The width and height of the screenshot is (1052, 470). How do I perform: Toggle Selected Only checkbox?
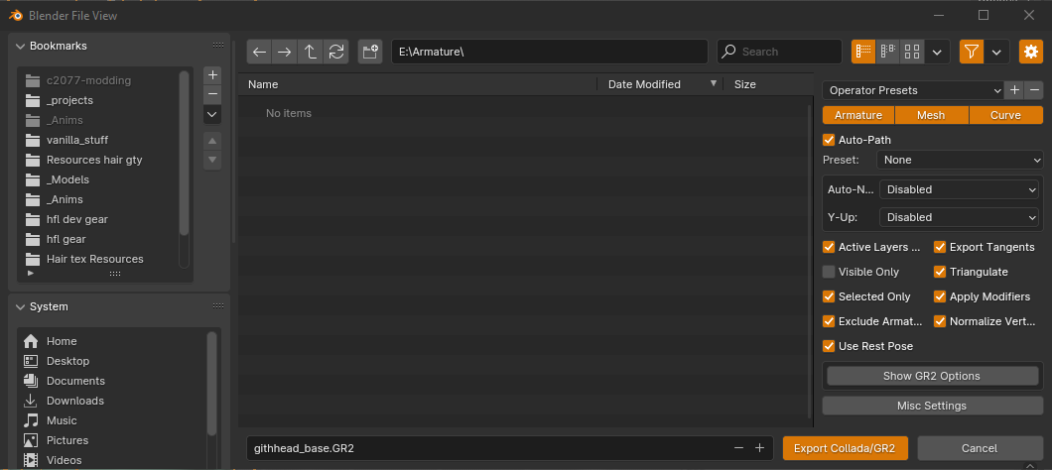(x=829, y=296)
